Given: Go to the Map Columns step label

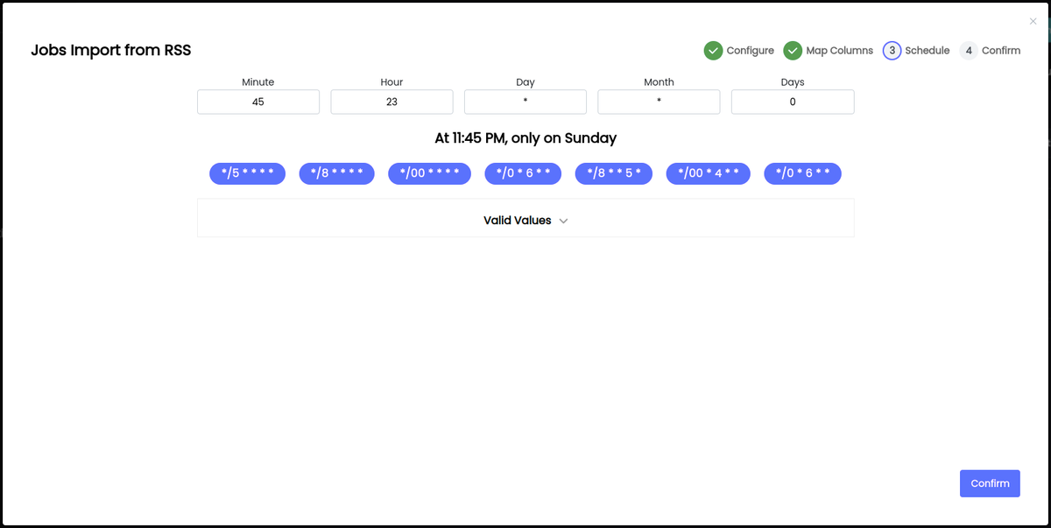Looking at the screenshot, I should [x=839, y=51].
